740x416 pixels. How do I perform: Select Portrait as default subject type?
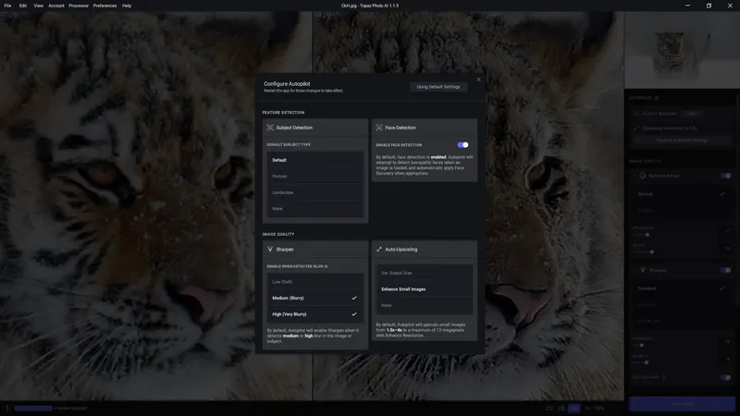(315, 176)
